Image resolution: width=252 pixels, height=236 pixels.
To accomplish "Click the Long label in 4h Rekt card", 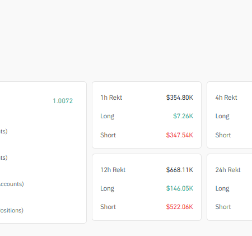I will pos(222,116).
